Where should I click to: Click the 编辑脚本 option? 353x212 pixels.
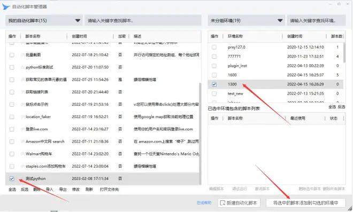(x=217, y=189)
